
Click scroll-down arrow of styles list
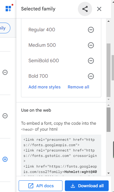pos(108,99)
